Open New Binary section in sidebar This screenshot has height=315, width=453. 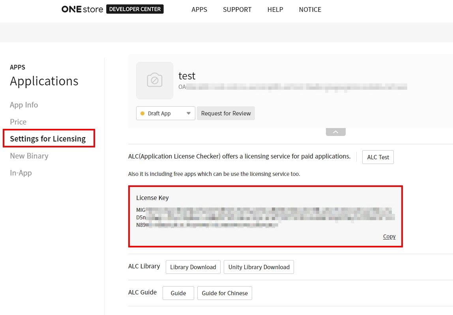pyautogui.click(x=29, y=156)
